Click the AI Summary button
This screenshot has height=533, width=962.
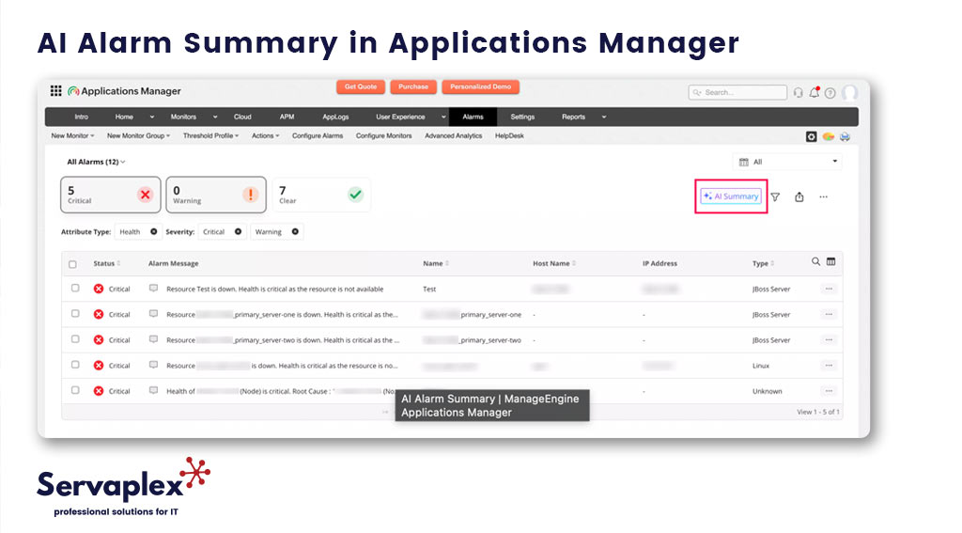click(731, 196)
